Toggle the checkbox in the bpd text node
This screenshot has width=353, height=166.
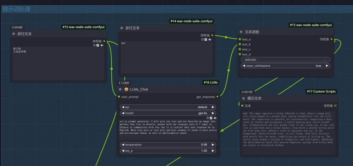[206, 40]
